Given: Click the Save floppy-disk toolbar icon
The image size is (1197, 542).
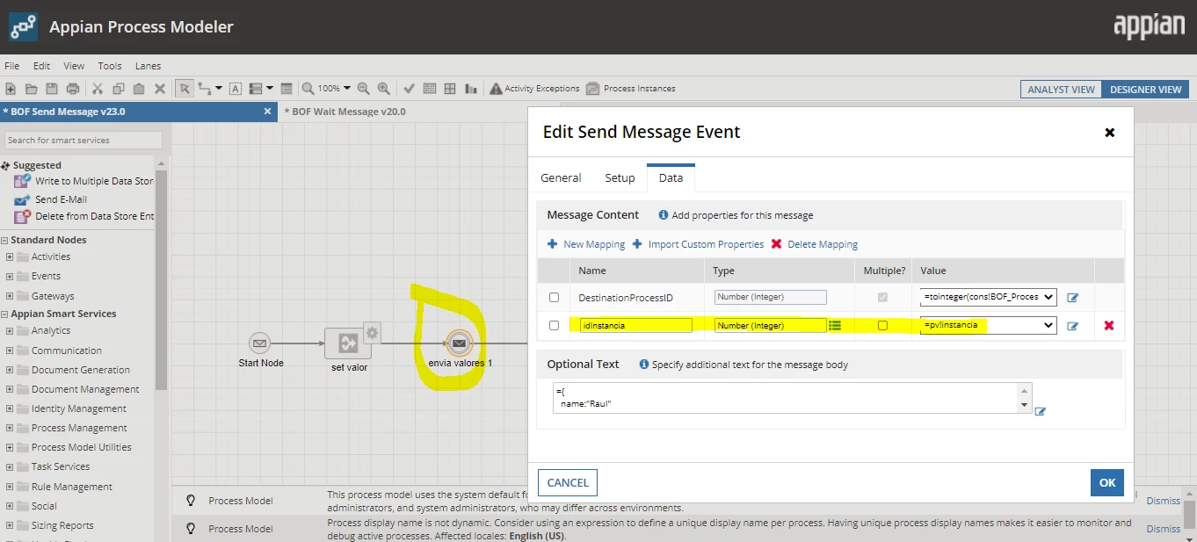Looking at the screenshot, I should tap(52, 89).
